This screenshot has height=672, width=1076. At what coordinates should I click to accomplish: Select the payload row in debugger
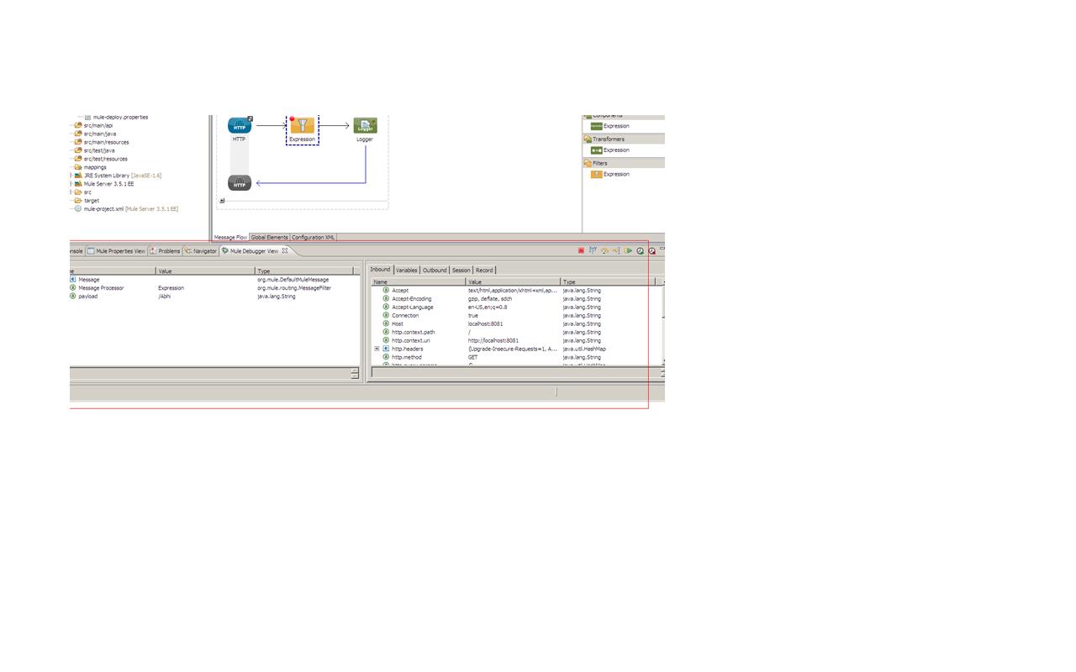coord(214,297)
